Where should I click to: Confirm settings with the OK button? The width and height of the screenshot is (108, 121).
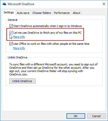(76, 116)
